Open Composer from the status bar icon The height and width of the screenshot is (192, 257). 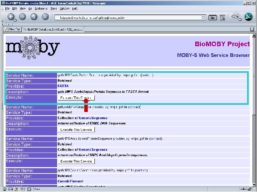pyautogui.click(x=22, y=190)
